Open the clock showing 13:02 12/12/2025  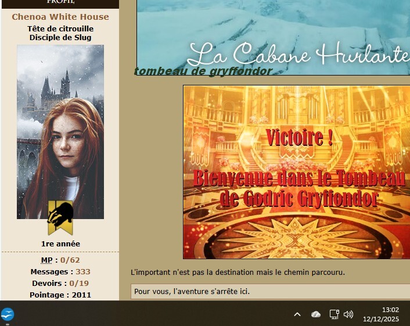click(x=381, y=314)
